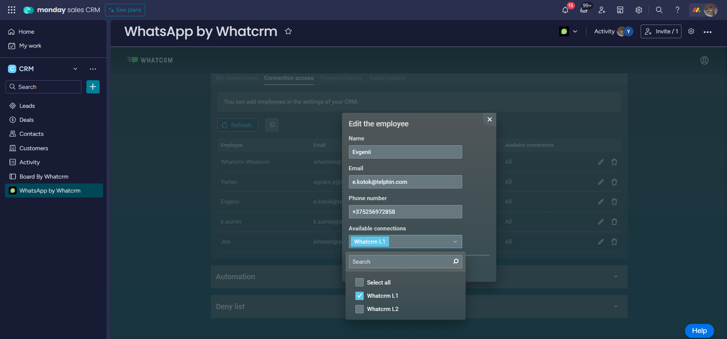Viewport: 727px width, 339px height.
Task: Open Leads in the sidebar
Action: coord(27,106)
